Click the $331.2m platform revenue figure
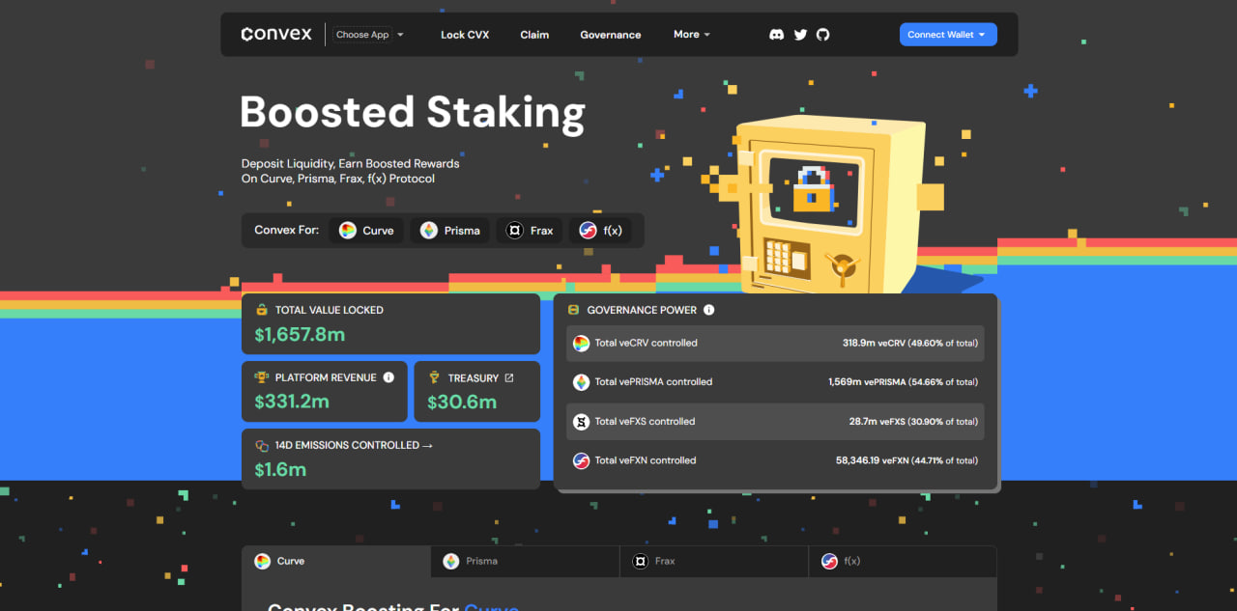The width and height of the screenshot is (1237, 611). click(x=292, y=402)
